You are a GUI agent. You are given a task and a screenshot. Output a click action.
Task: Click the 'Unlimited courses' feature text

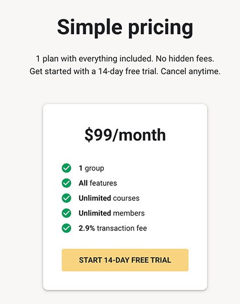109,198
